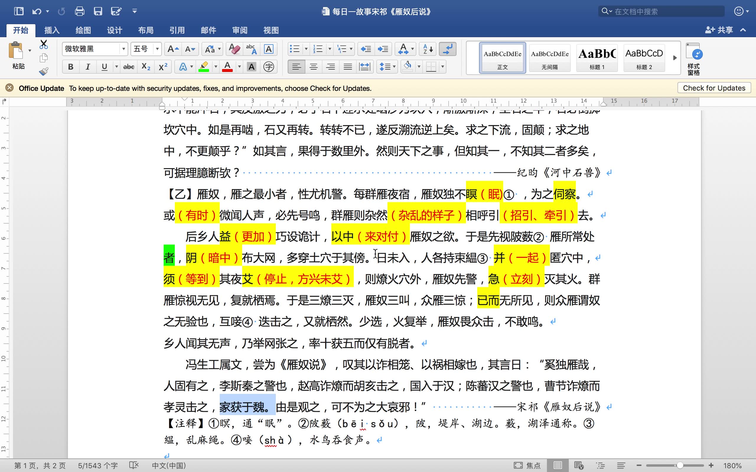Increase paragraph indent

pos(383,49)
